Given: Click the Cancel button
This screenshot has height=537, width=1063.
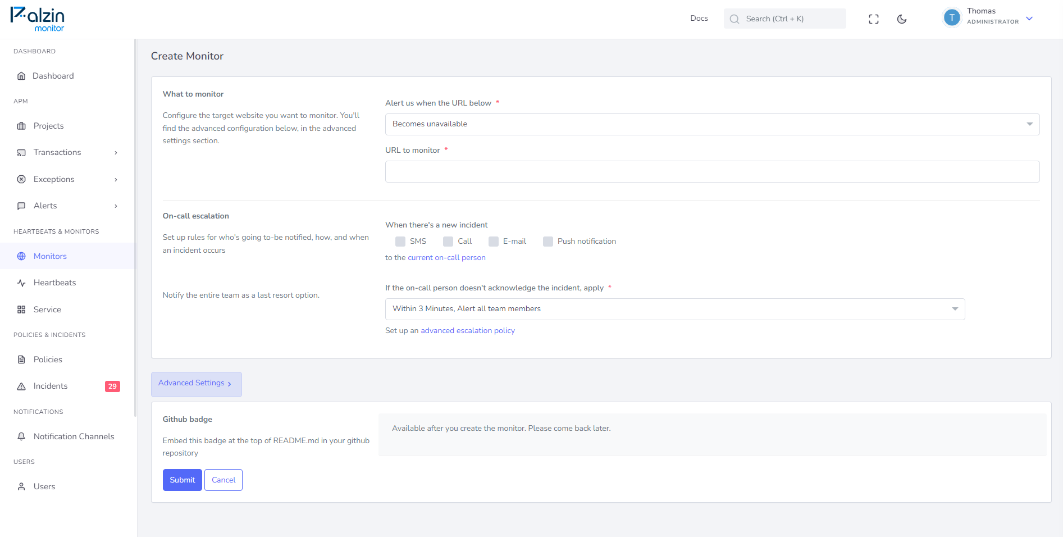Looking at the screenshot, I should (x=223, y=480).
